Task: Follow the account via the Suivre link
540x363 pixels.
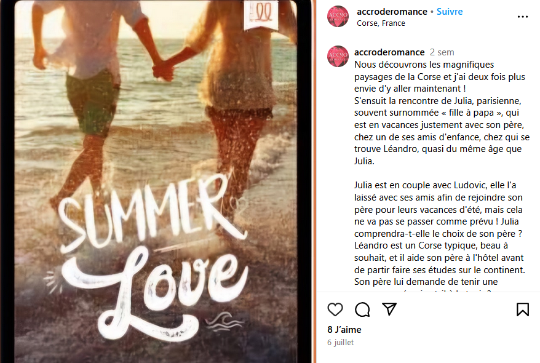Action: 450,11
